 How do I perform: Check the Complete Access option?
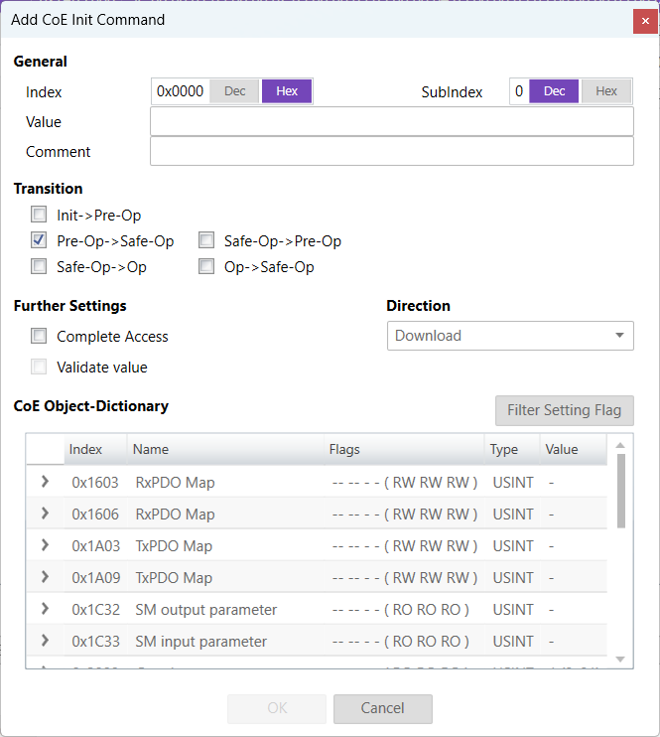[x=39, y=337]
